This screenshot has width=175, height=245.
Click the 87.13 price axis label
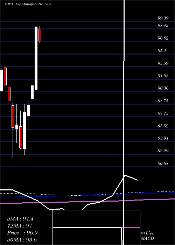click(163, 113)
